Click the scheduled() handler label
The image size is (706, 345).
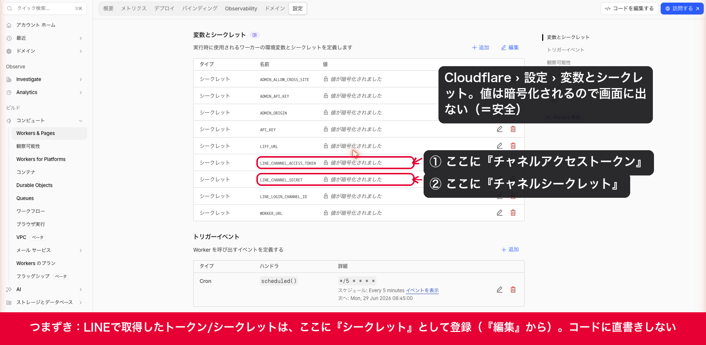tap(279, 281)
